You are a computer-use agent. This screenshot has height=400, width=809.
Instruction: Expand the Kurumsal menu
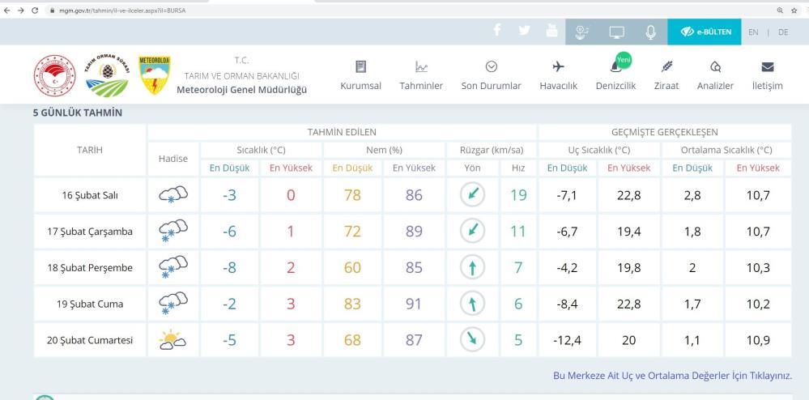(360, 75)
